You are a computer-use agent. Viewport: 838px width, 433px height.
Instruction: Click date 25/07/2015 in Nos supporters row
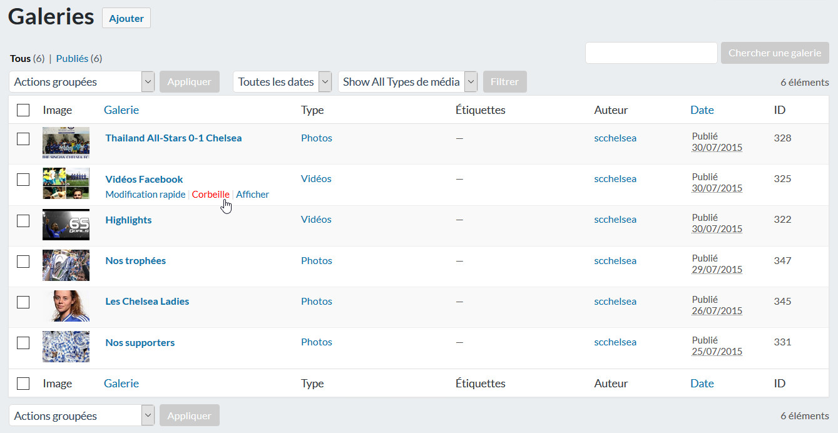[x=717, y=352]
